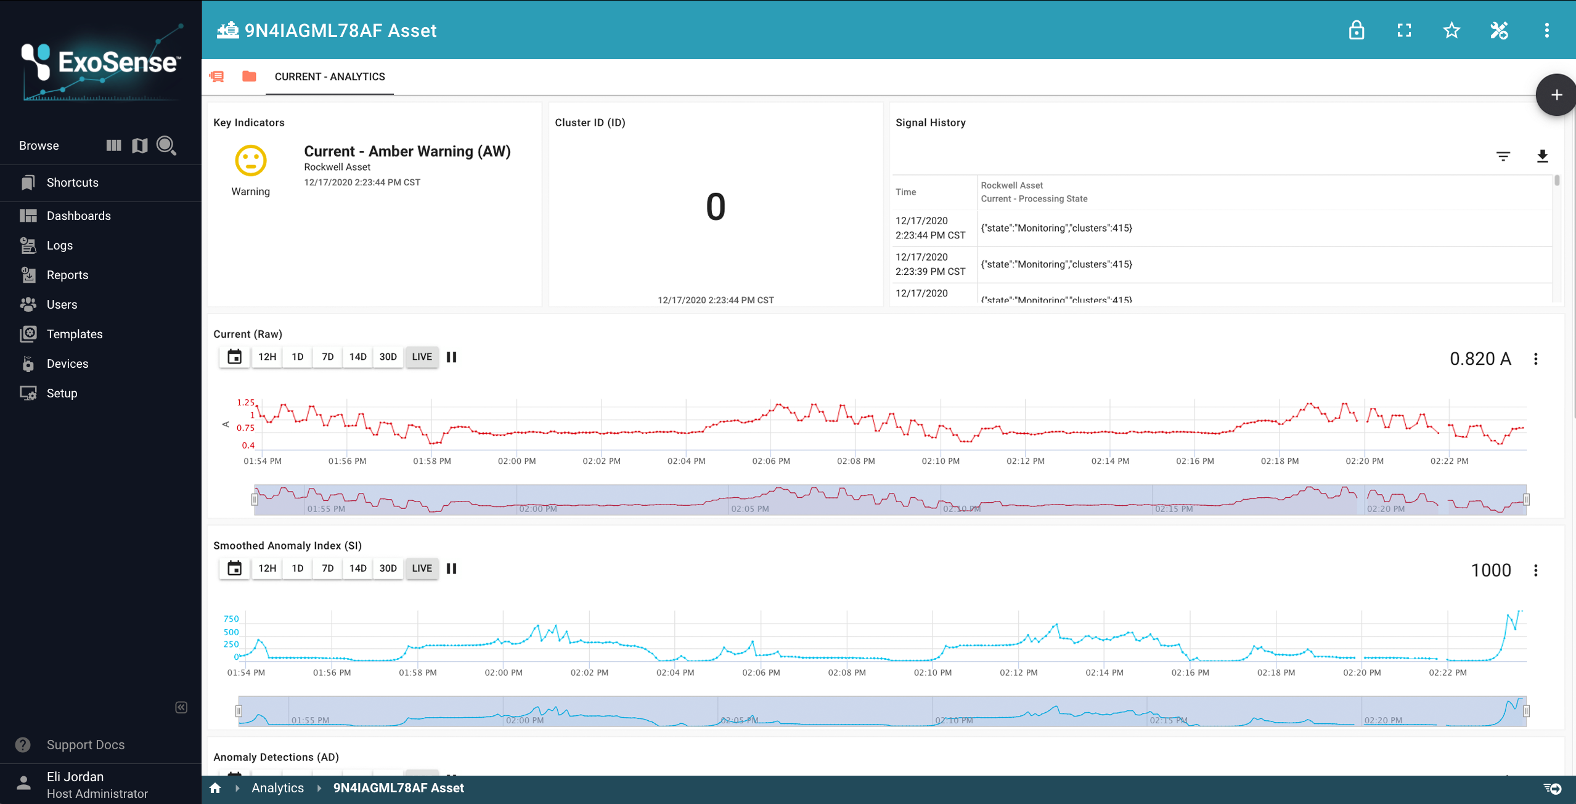This screenshot has width=1576, height=804.
Task: Open Dashboards in the sidebar
Action: 78,216
